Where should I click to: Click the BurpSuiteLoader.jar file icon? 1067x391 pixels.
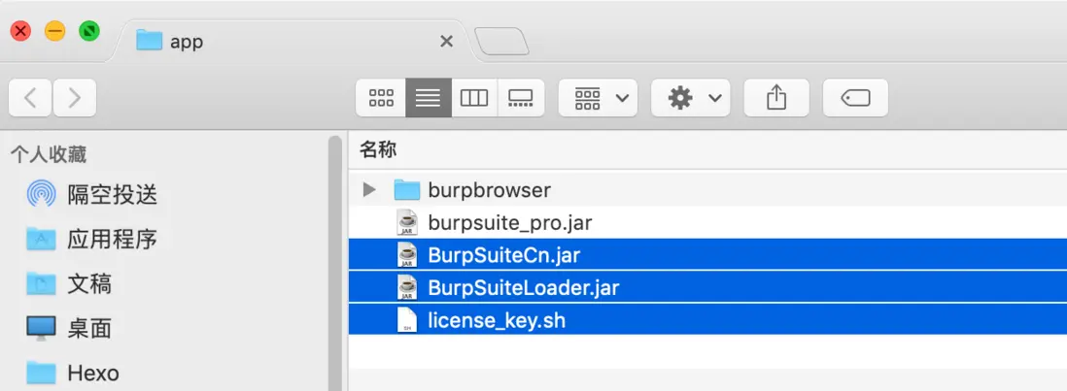point(407,287)
